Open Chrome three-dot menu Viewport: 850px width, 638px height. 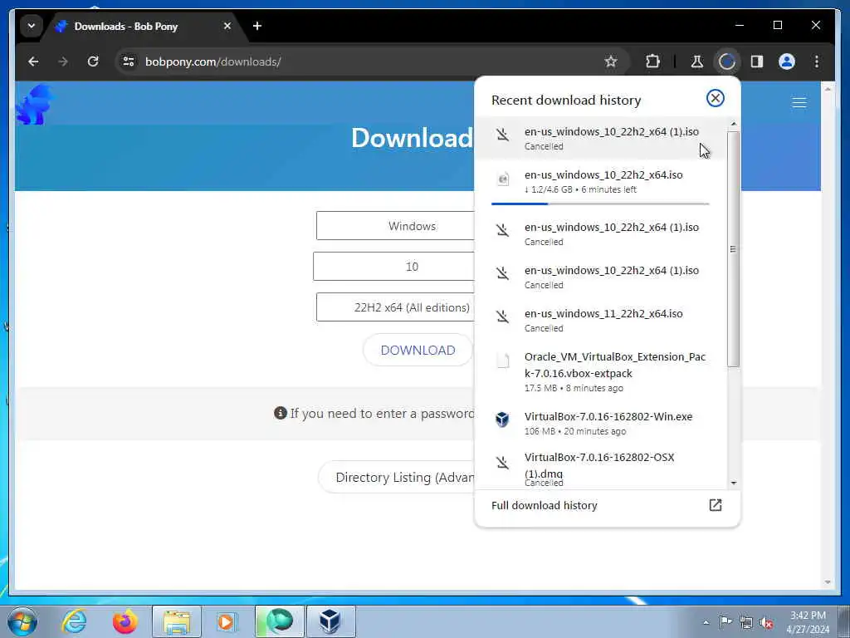click(817, 61)
